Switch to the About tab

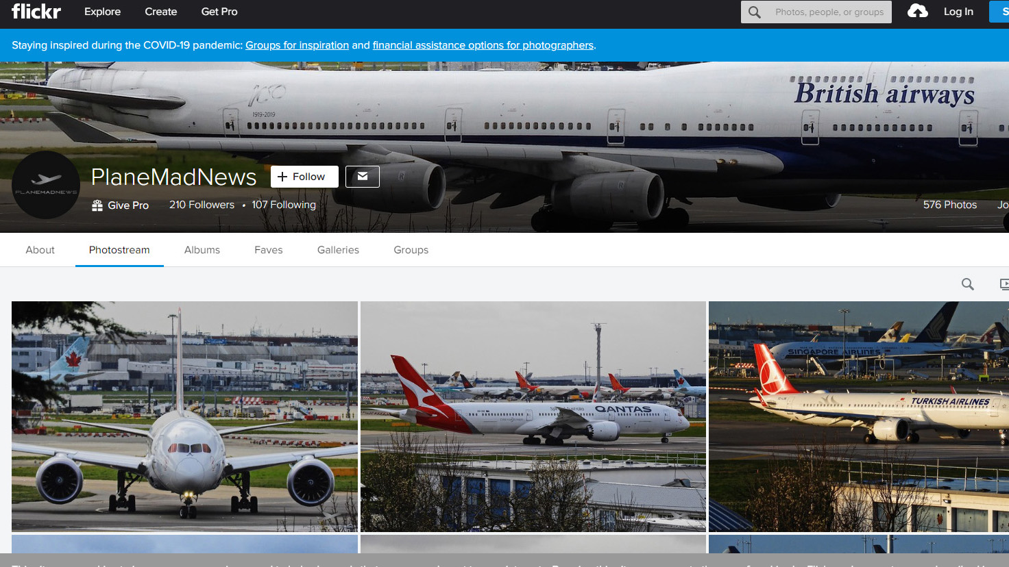[x=40, y=250]
